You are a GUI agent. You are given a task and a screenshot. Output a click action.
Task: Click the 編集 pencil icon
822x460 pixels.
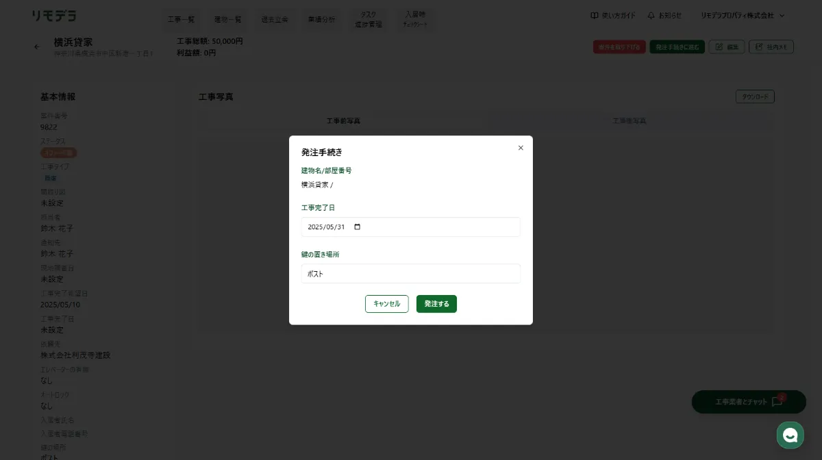tap(719, 47)
